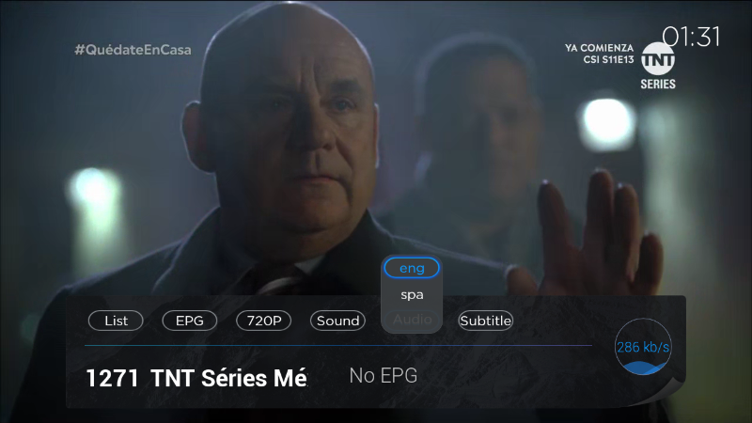752x423 pixels.
Task: Open the channel List button
Action: click(x=116, y=321)
